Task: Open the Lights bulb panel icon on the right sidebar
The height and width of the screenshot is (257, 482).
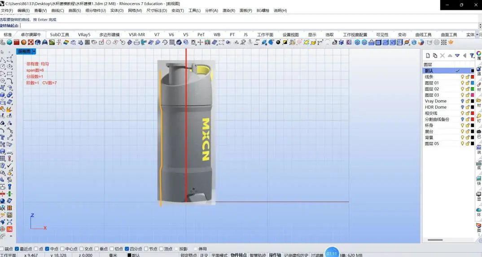Action: click(479, 116)
